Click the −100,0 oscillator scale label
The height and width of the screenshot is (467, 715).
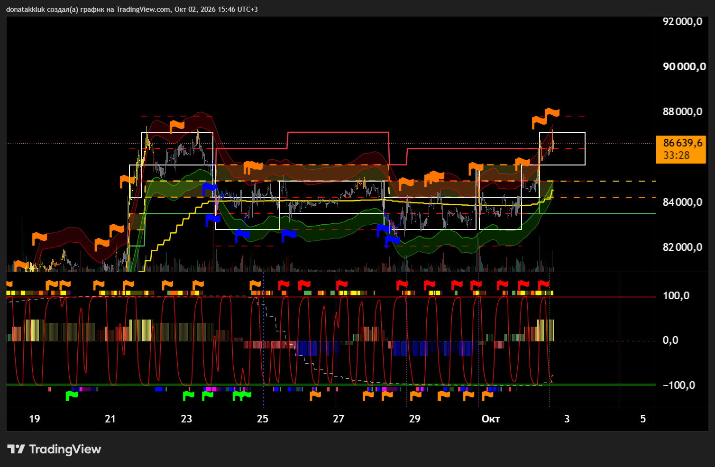click(678, 385)
